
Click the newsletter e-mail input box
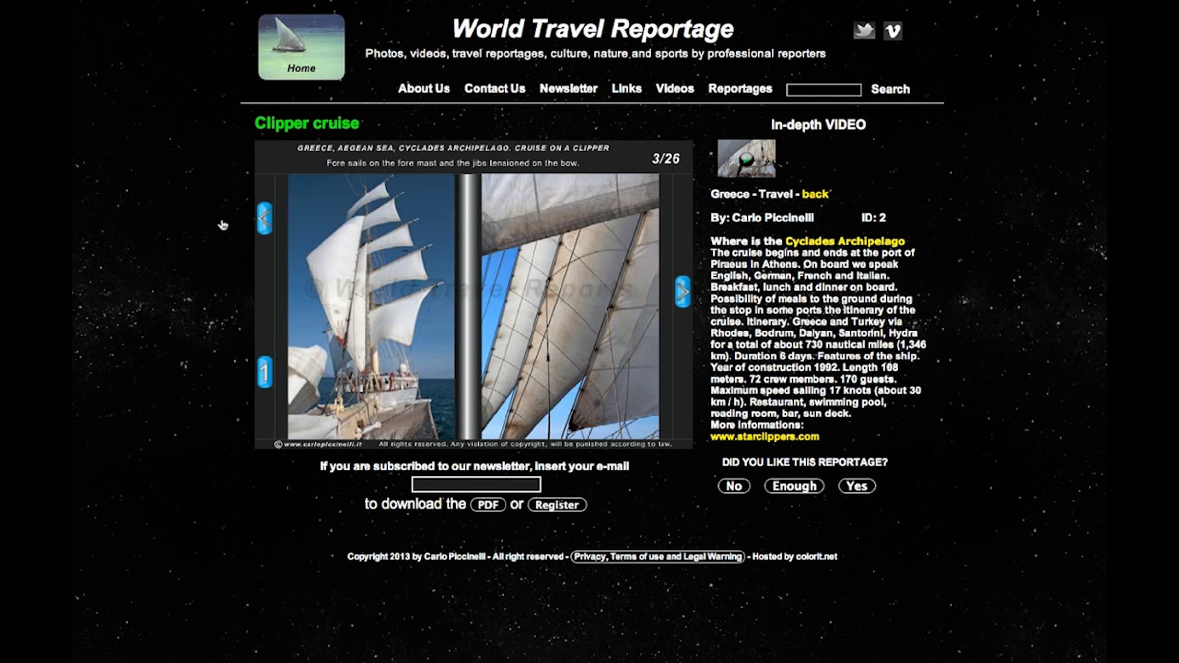pyautogui.click(x=476, y=485)
